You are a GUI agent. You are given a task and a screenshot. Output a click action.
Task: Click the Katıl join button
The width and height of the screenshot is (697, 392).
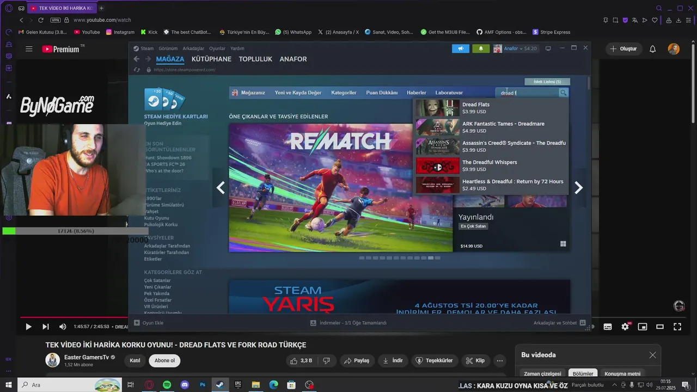click(x=134, y=360)
